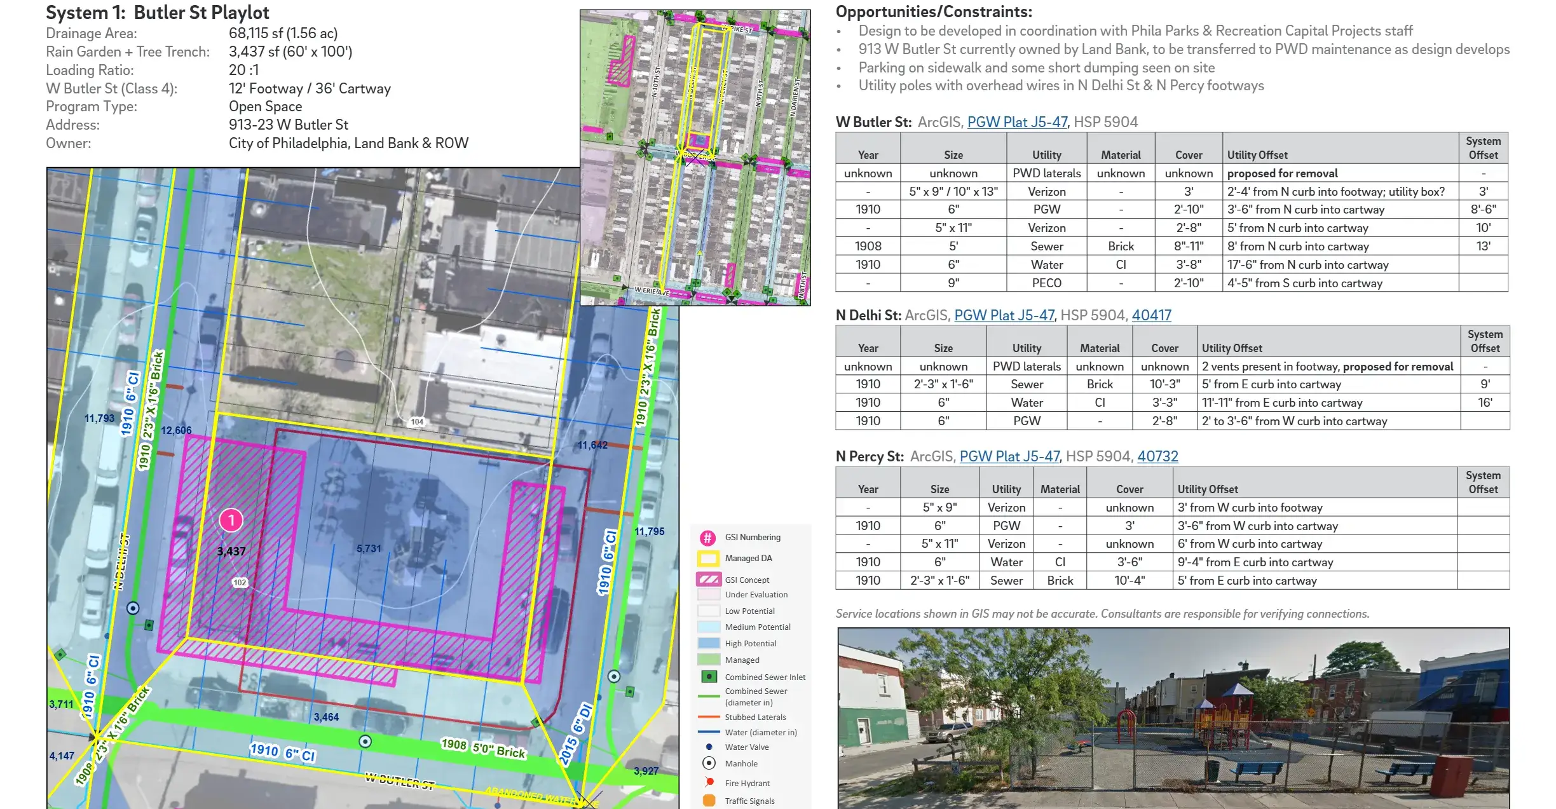Screen dimensions: 1556x809
Task: Open PGW Plat J5-47 link under N Delhi St
Action: tap(1004, 315)
